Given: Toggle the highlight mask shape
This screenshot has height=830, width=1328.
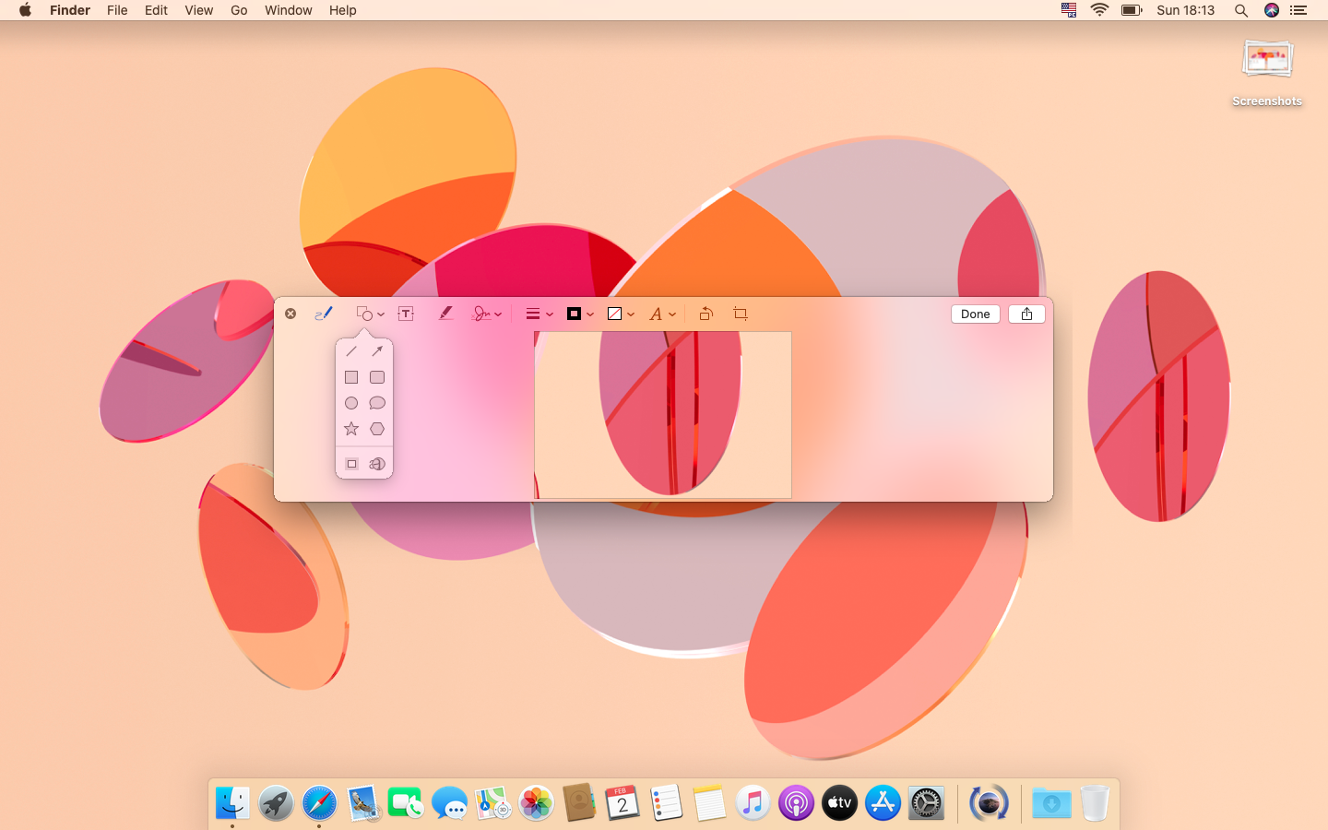Looking at the screenshot, I should pos(351,464).
